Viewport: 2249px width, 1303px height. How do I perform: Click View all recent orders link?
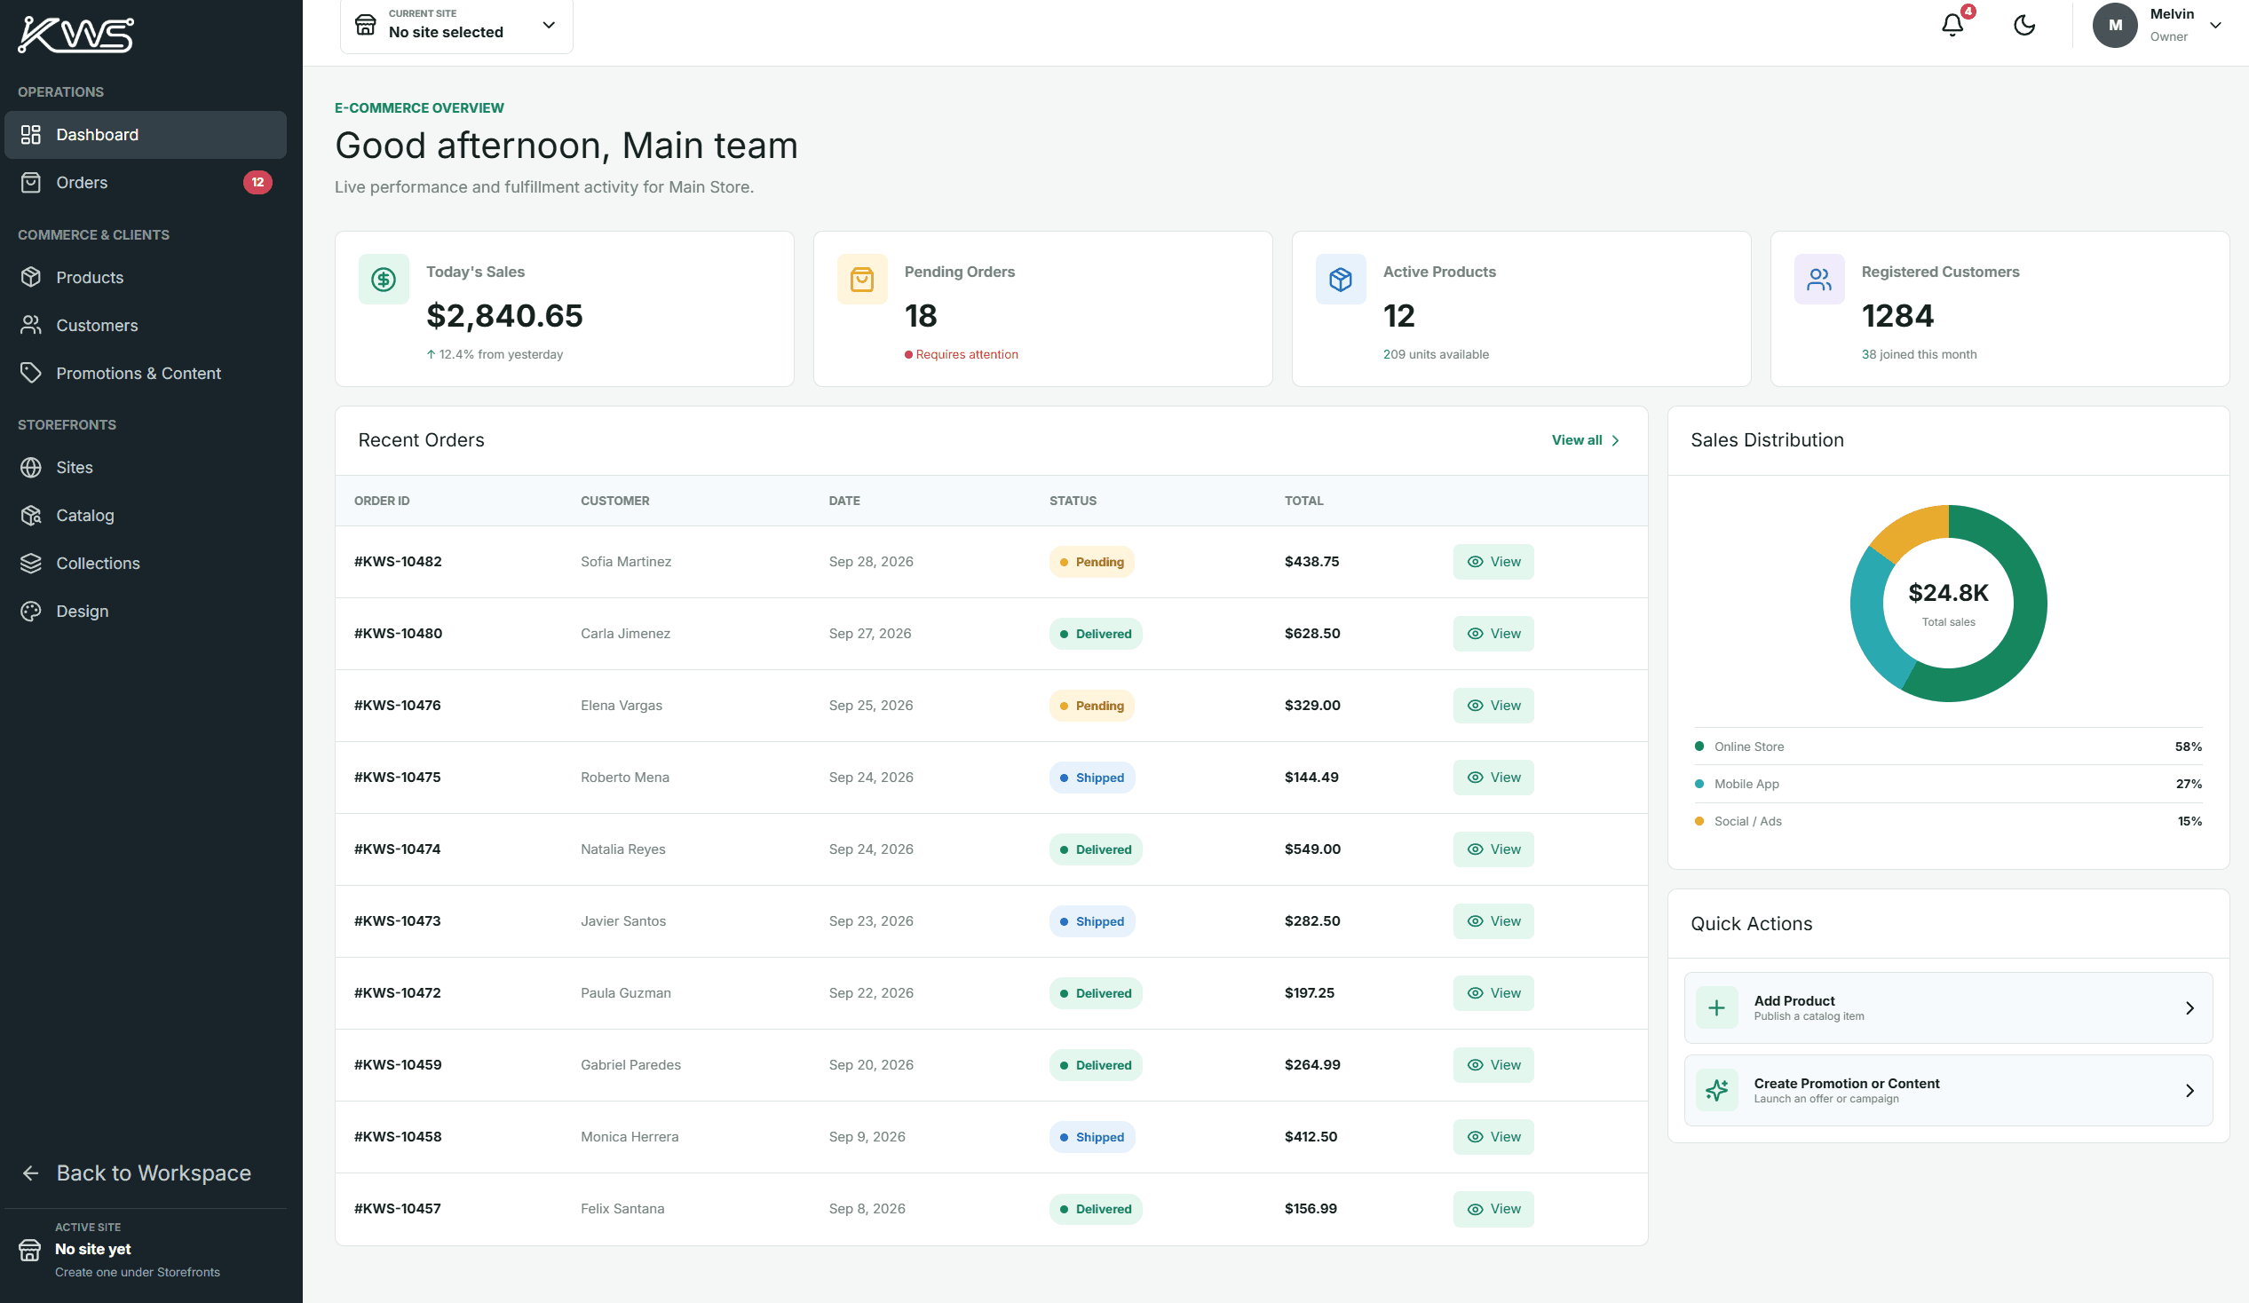1585,440
